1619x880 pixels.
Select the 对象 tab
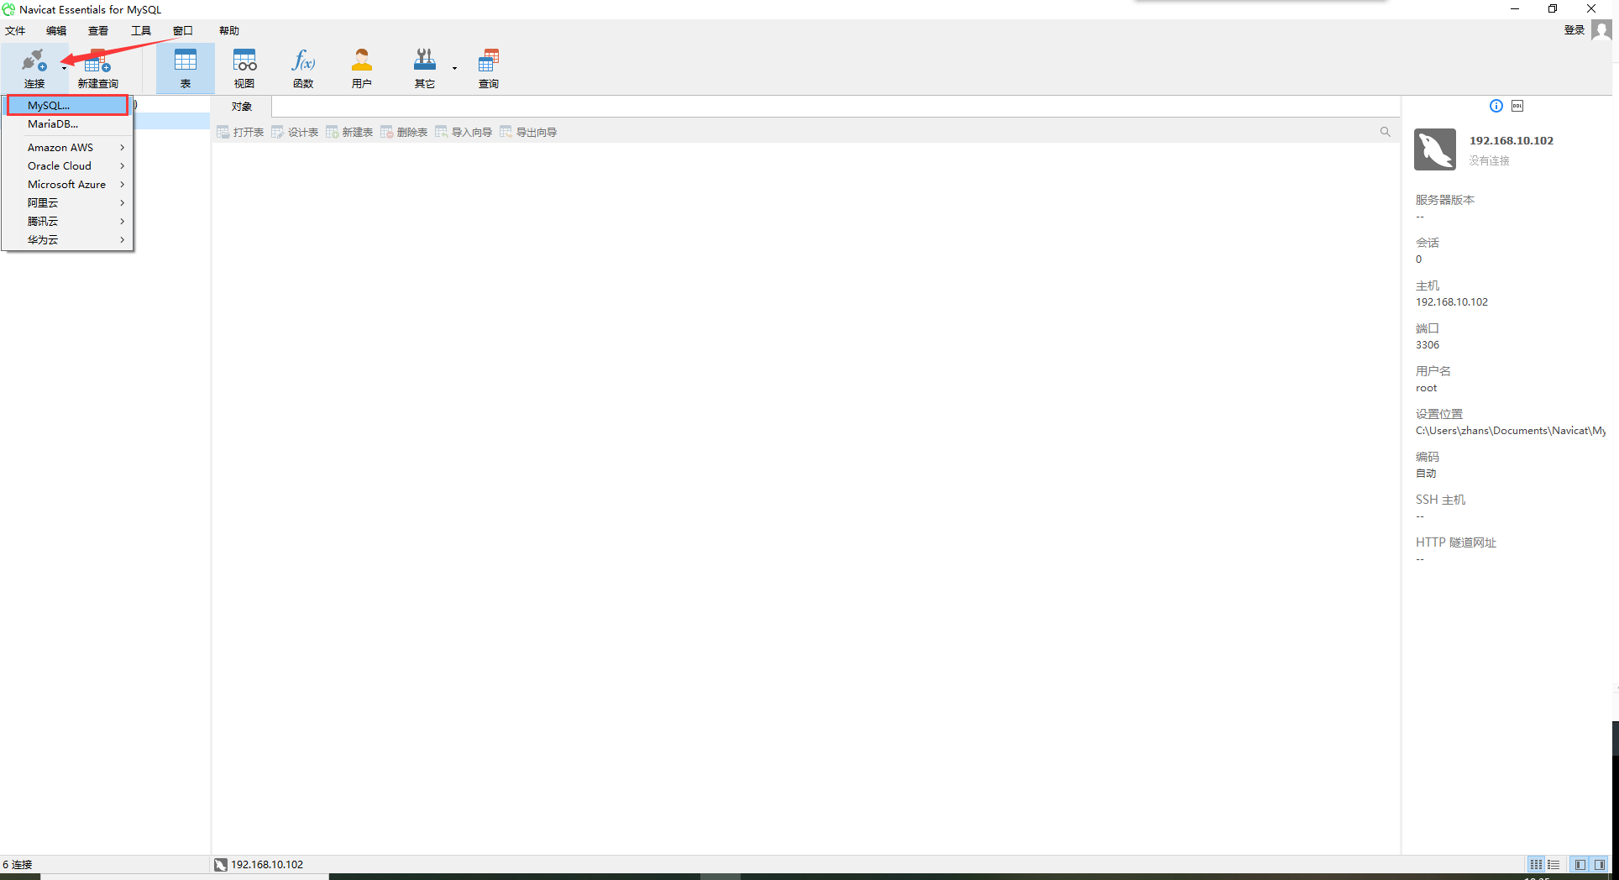[242, 107]
